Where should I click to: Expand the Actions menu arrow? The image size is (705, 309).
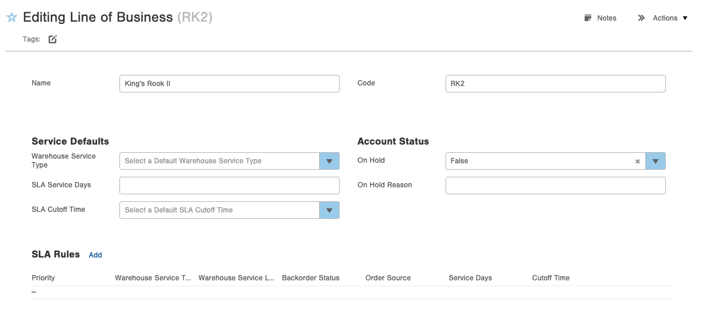pyautogui.click(x=685, y=18)
